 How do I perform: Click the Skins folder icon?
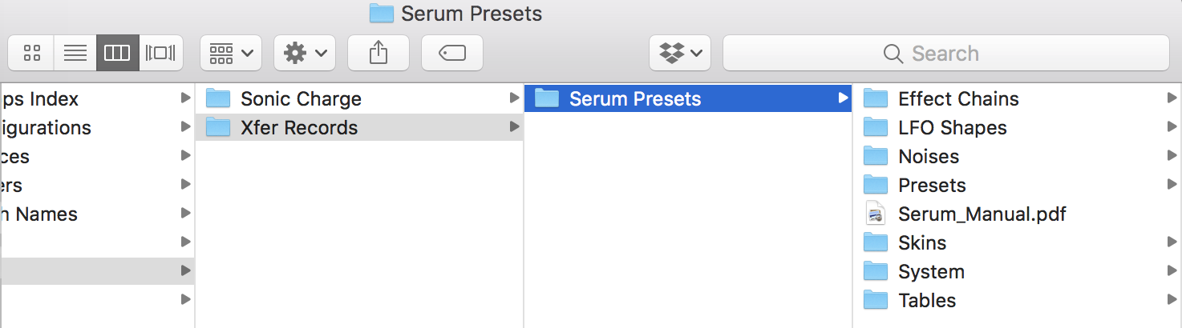pos(876,243)
